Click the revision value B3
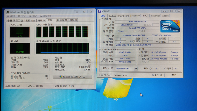This screenshot has width=197, height=111. [174, 42]
